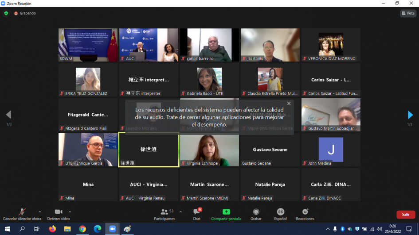This screenshot has width=419, height=235.
Task: Open the taskbar clock and date
Action: click(x=393, y=229)
